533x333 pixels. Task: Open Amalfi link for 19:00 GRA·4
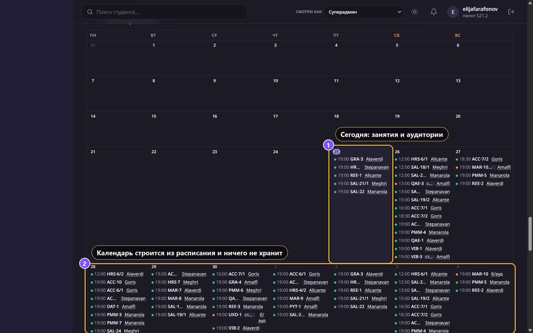click(x=251, y=282)
